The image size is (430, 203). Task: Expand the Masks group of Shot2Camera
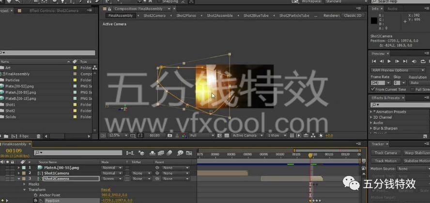[24, 184]
